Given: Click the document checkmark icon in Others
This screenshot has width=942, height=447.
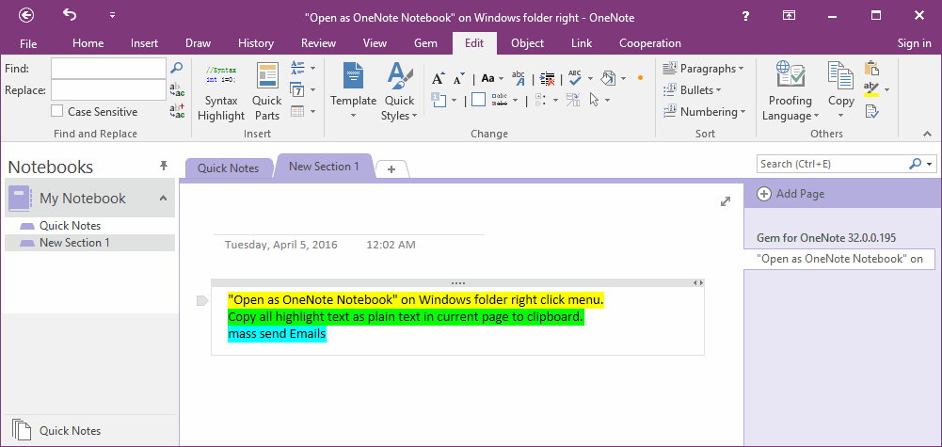Looking at the screenshot, I should tap(871, 111).
